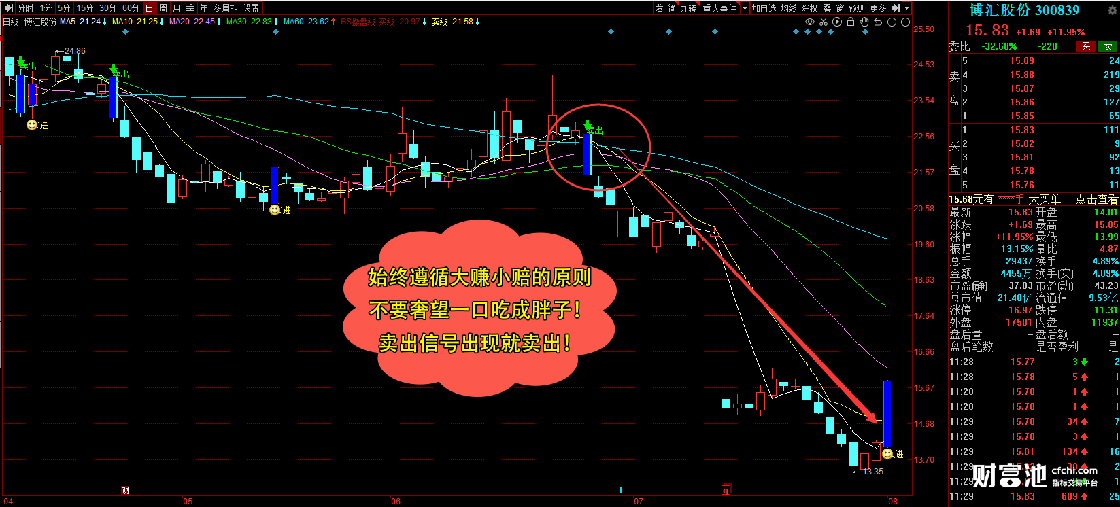Select the 日 daily period tab
The height and width of the screenshot is (507, 1120).
click(150, 8)
